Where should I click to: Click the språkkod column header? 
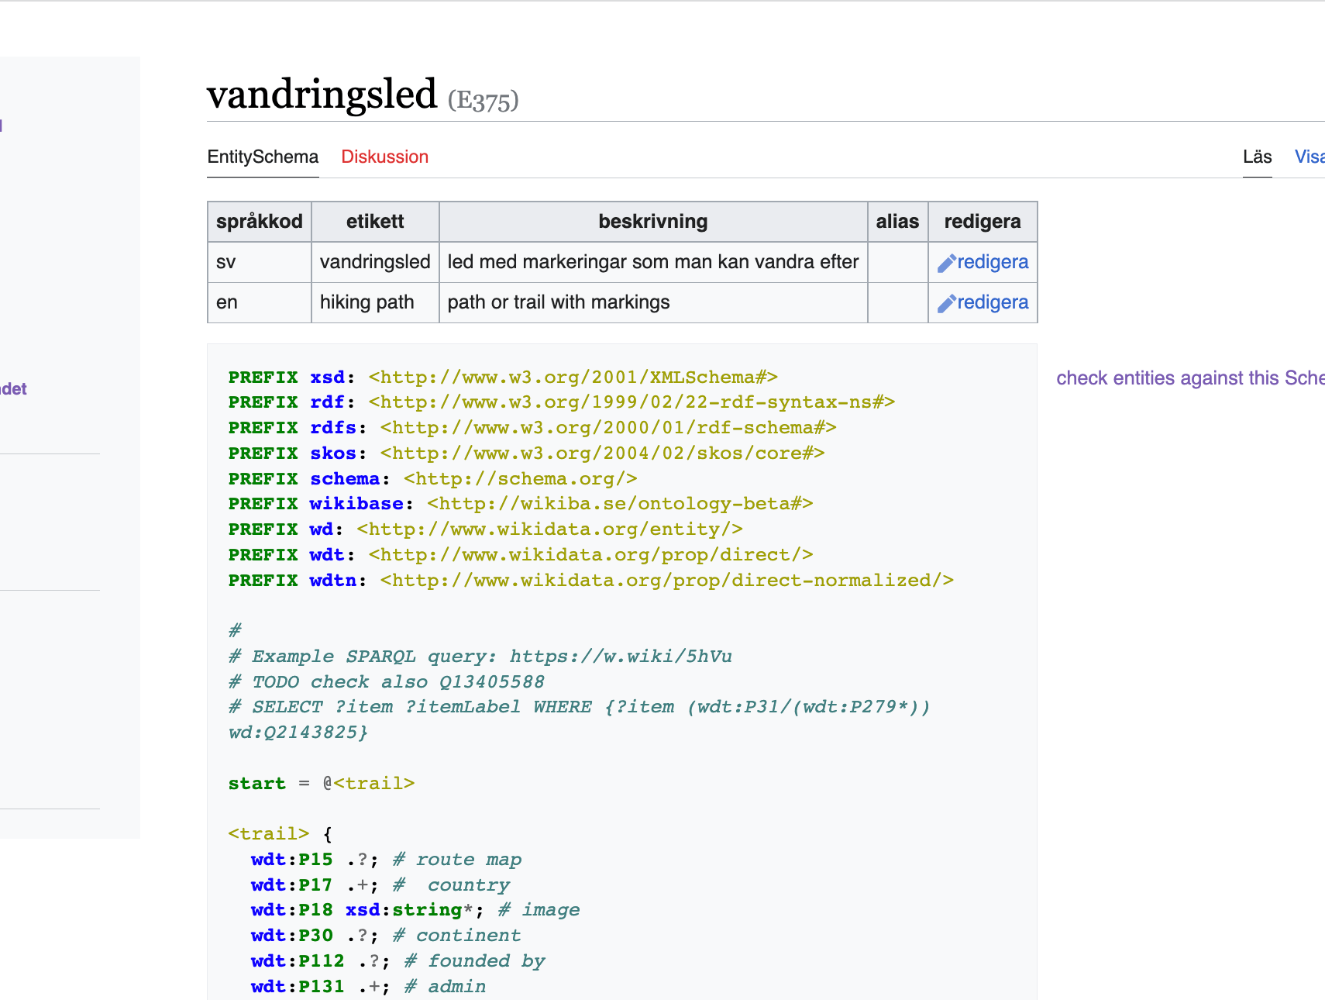[x=259, y=222]
